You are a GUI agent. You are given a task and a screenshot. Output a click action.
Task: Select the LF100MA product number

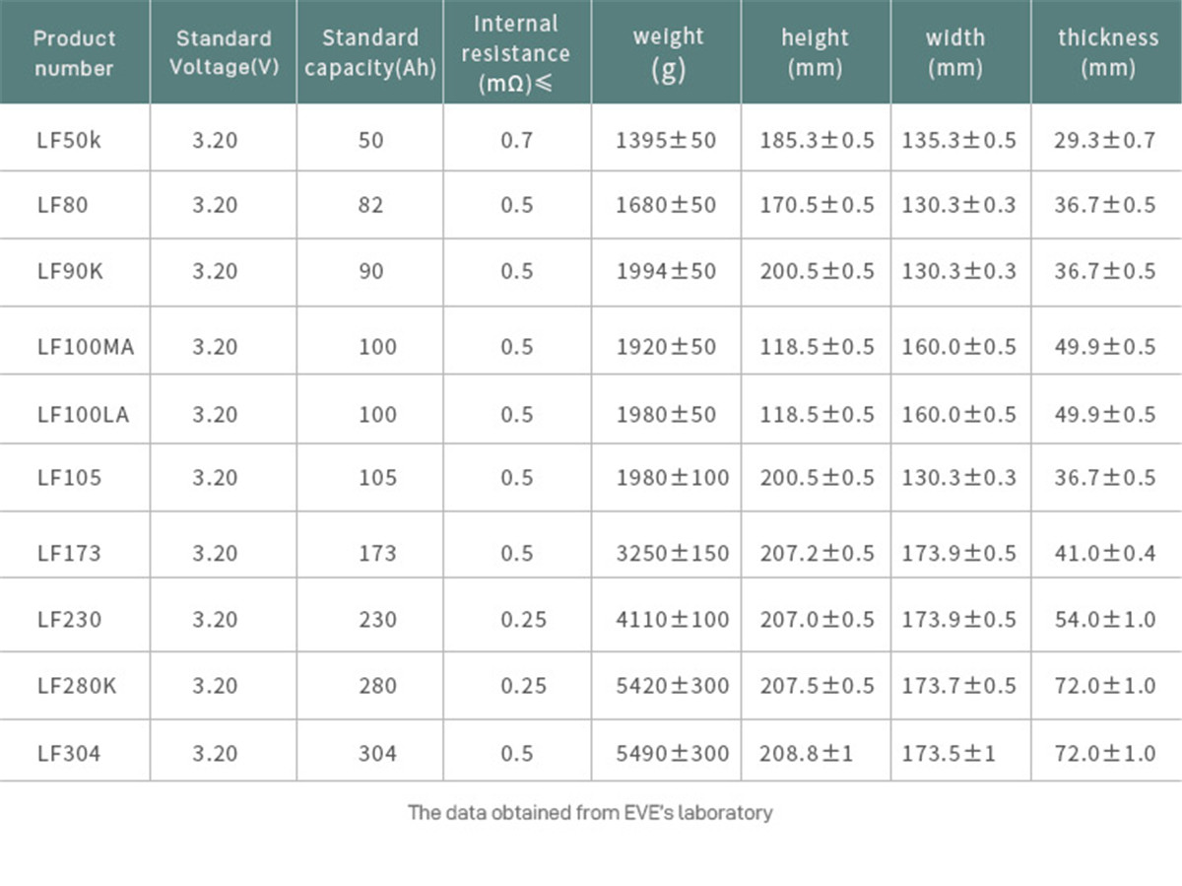pos(86,347)
